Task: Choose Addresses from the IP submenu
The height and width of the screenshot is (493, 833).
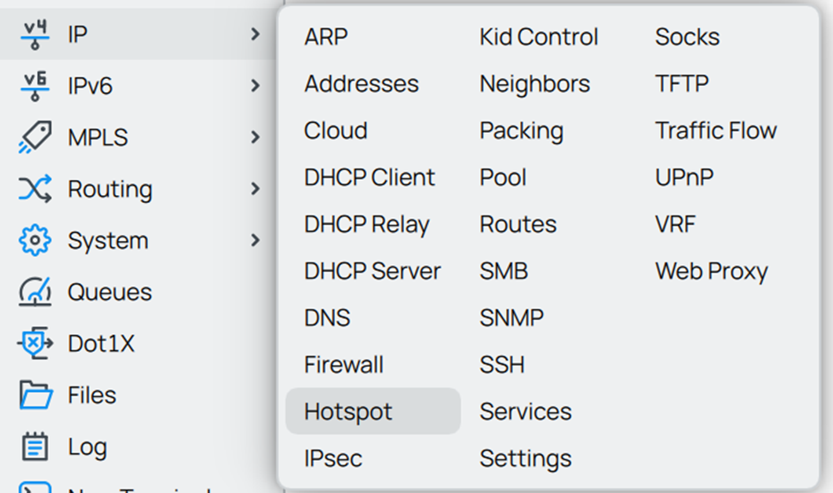Action: click(x=362, y=84)
